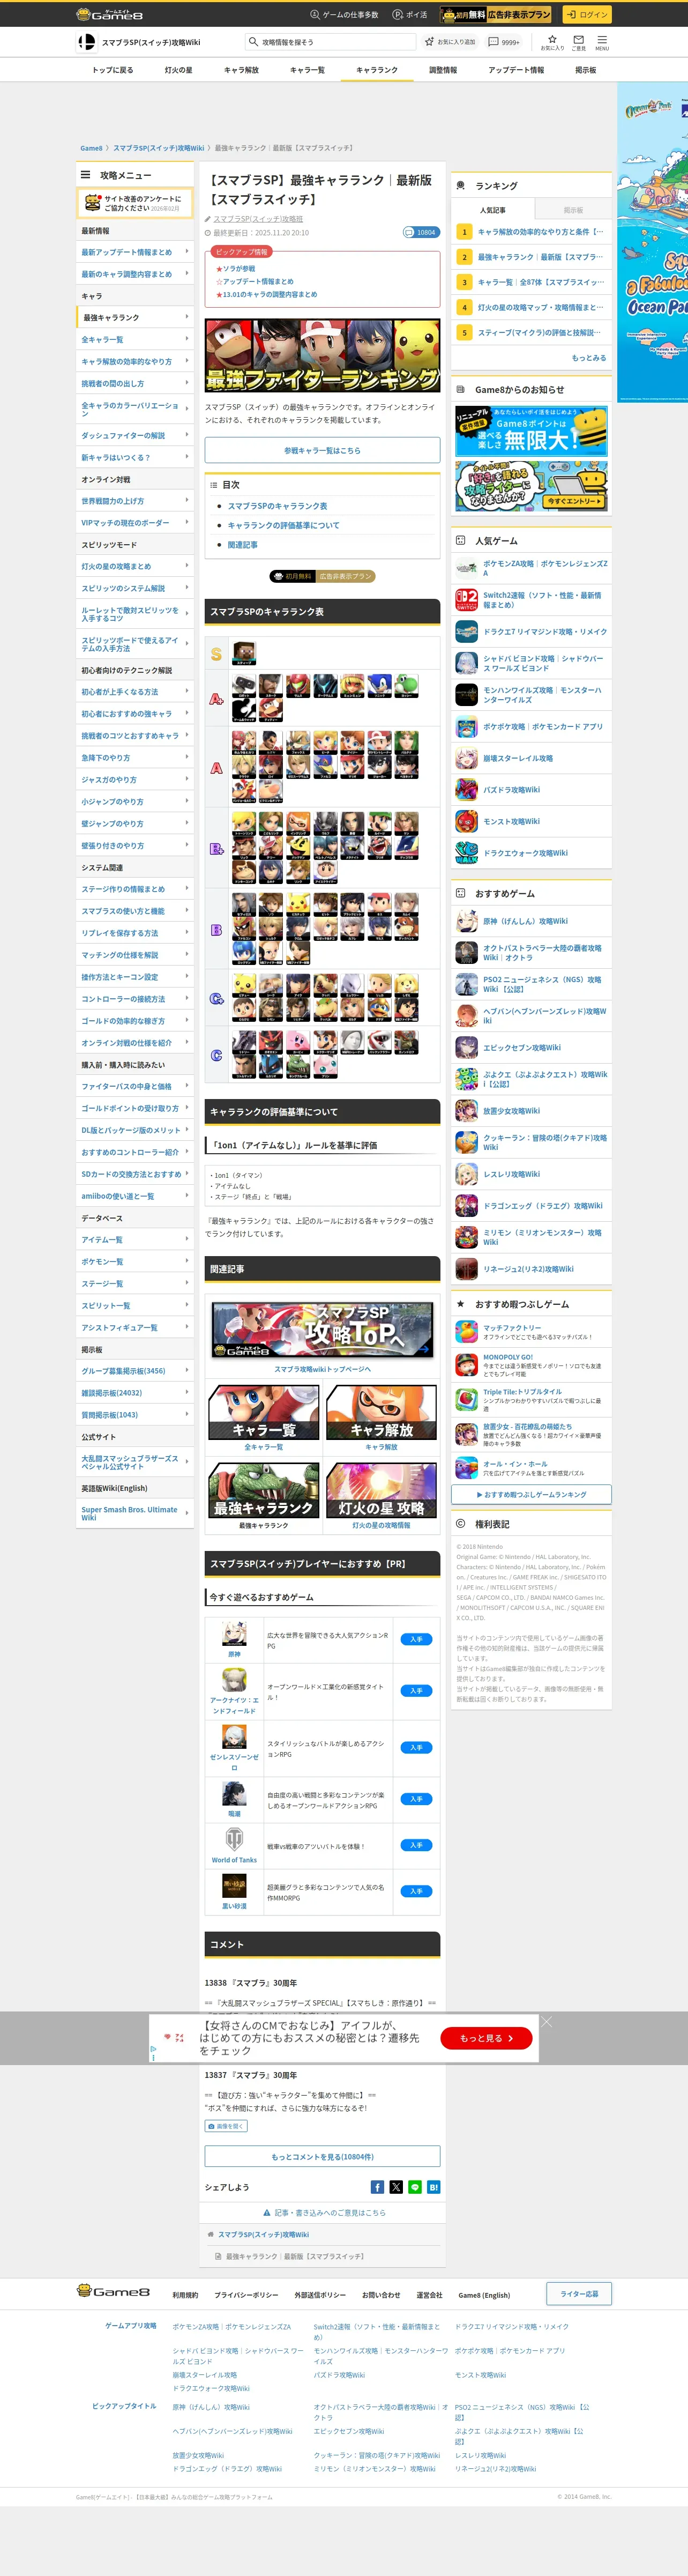Open モンスト攻略Wiki game icon
688x2576 pixels.
click(466, 821)
